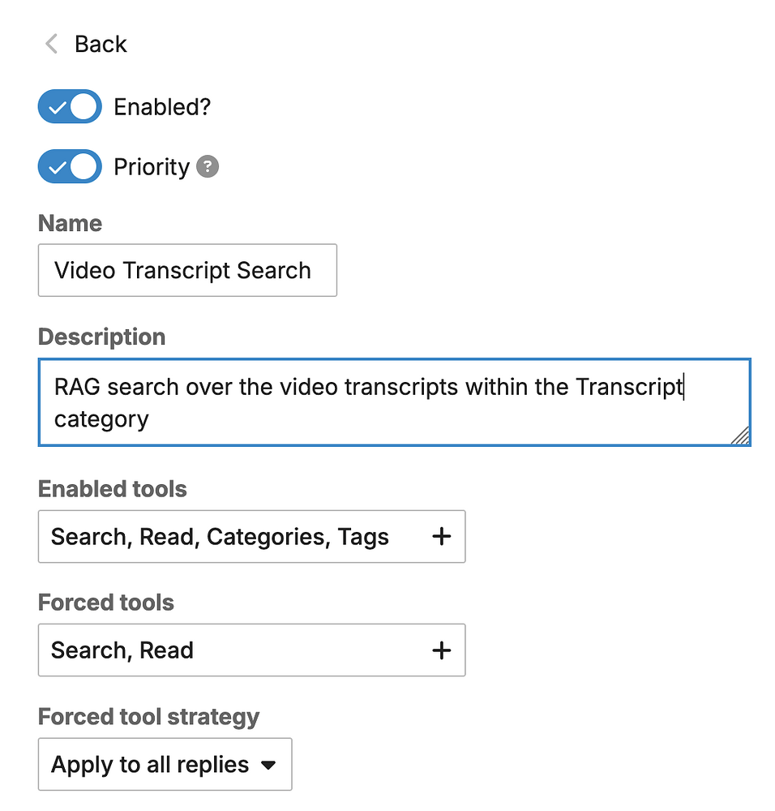Expand the Enabled tools selector listing Search, Read, Categories, Tags
The image size is (775, 811).
click(x=252, y=536)
